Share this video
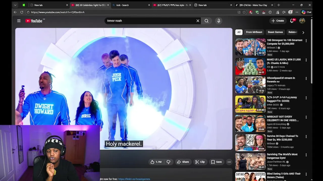This screenshot has height=181, width=323. [183, 162]
